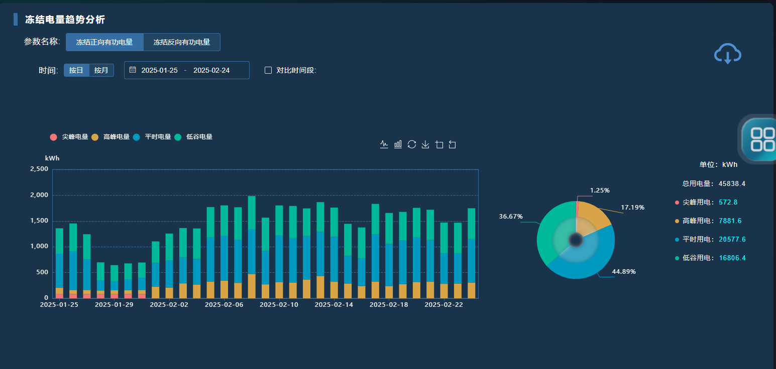Select 按月 time granularity button
This screenshot has height=369, width=776.
(x=101, y=70)
